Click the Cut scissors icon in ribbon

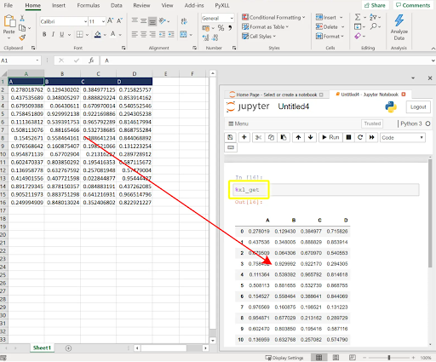click(22, 19)
